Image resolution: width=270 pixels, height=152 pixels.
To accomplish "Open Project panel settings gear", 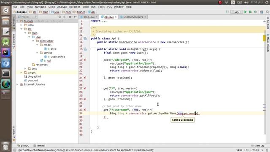I will coord(70,17).
